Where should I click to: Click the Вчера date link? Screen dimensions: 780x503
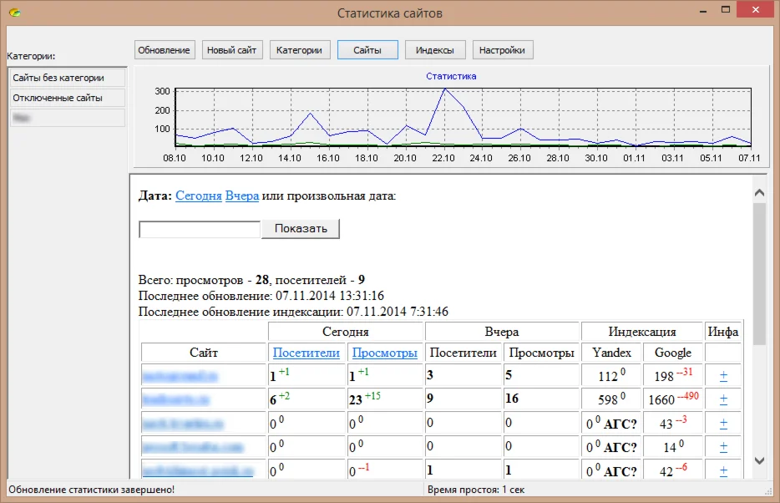[241, 196]
